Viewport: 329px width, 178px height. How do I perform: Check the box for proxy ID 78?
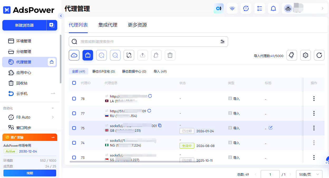coord(74,99)
